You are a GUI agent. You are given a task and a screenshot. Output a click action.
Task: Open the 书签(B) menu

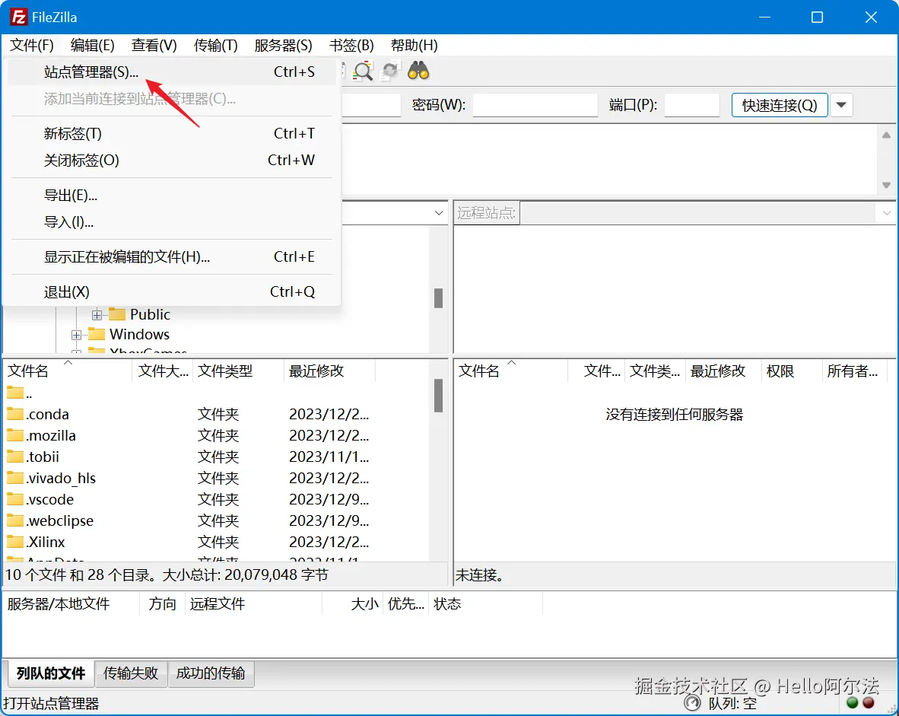(x=351, y=46)
